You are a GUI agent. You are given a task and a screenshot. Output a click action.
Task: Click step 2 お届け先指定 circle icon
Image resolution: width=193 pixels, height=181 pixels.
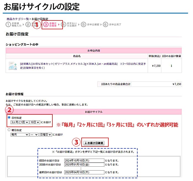coord(28,24)
